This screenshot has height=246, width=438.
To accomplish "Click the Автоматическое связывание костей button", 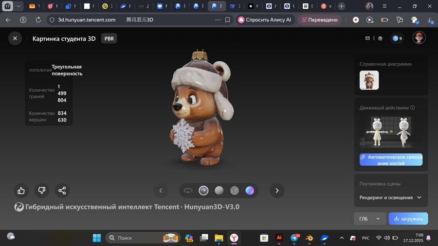I will click(391, 160).
